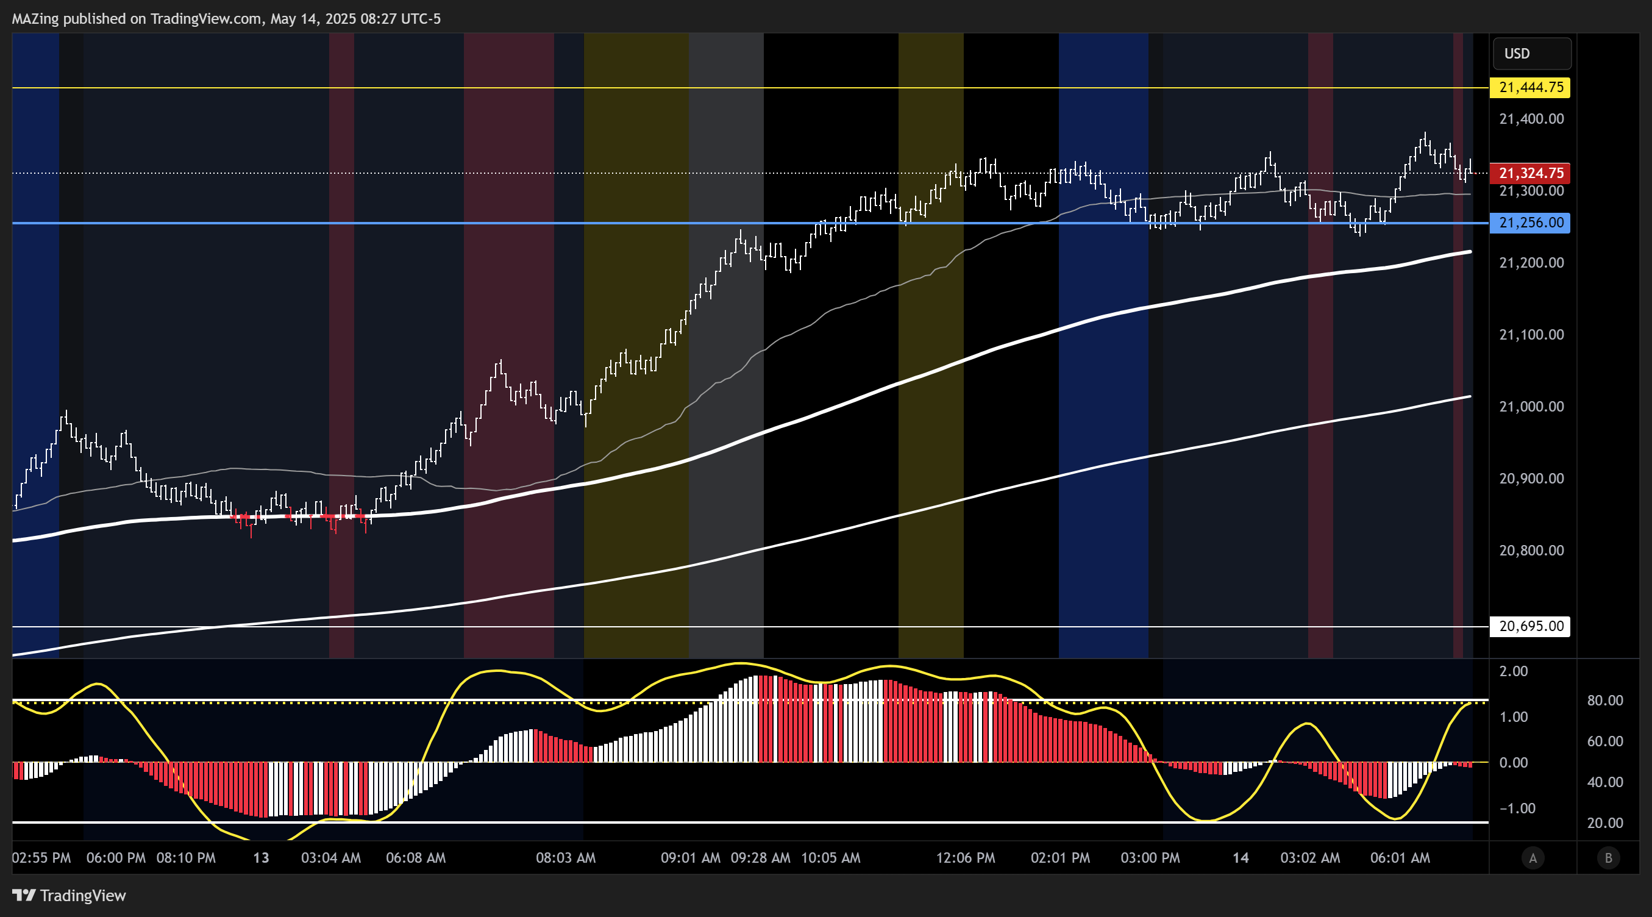The height and width of the screenshot is (917, 1652).
Task: Click the 20,800.00 axis price
Action: (1531, 550)
